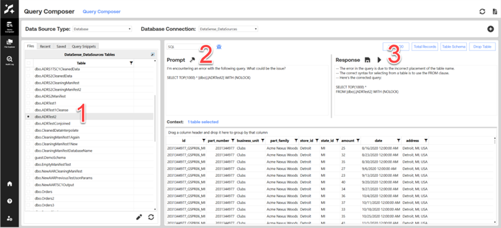Open filter for the Table column
This screenshot has width=501, height=228.
click(x=131, y=63)
